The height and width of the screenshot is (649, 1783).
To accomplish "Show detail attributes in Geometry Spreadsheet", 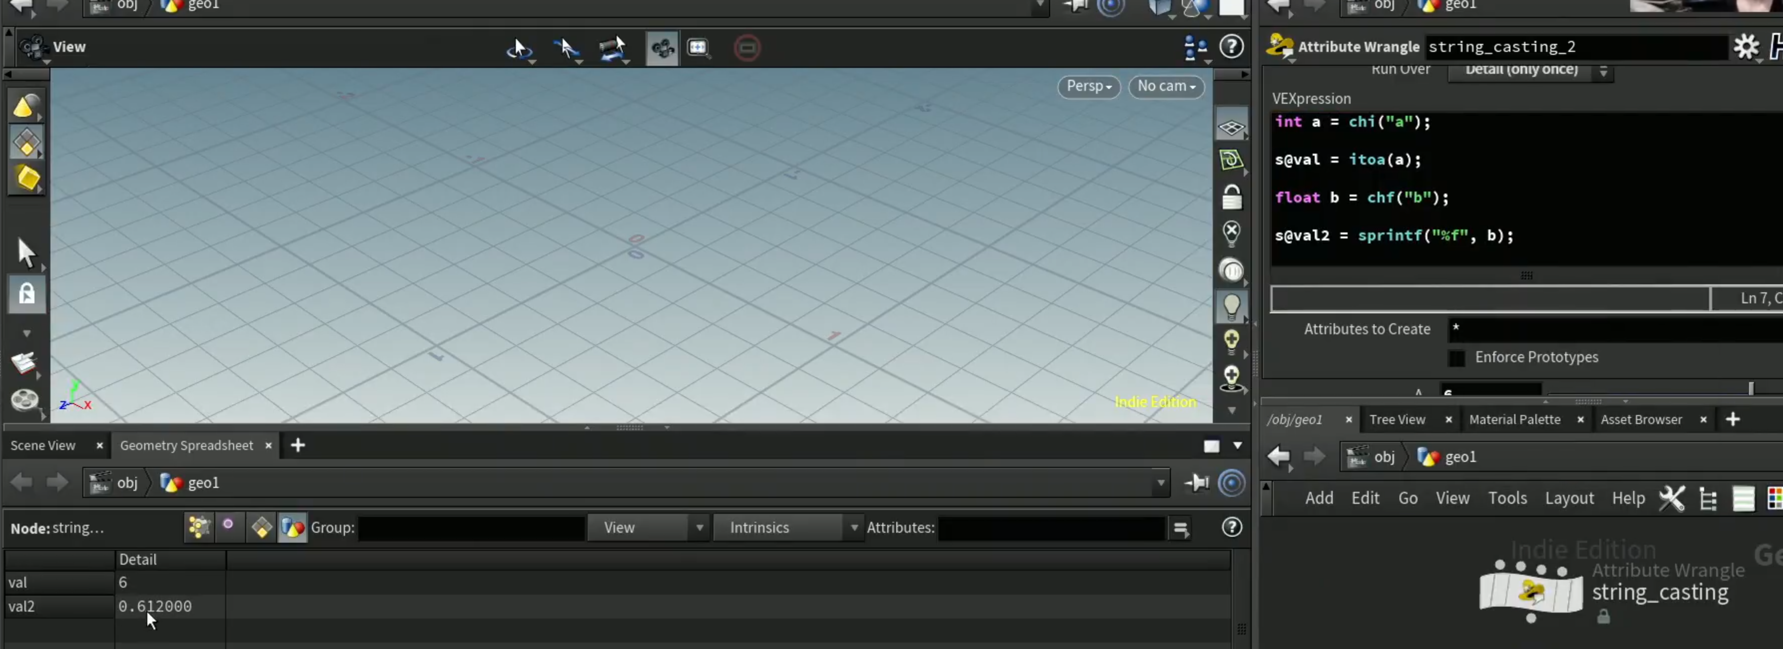I will [293, 527].
